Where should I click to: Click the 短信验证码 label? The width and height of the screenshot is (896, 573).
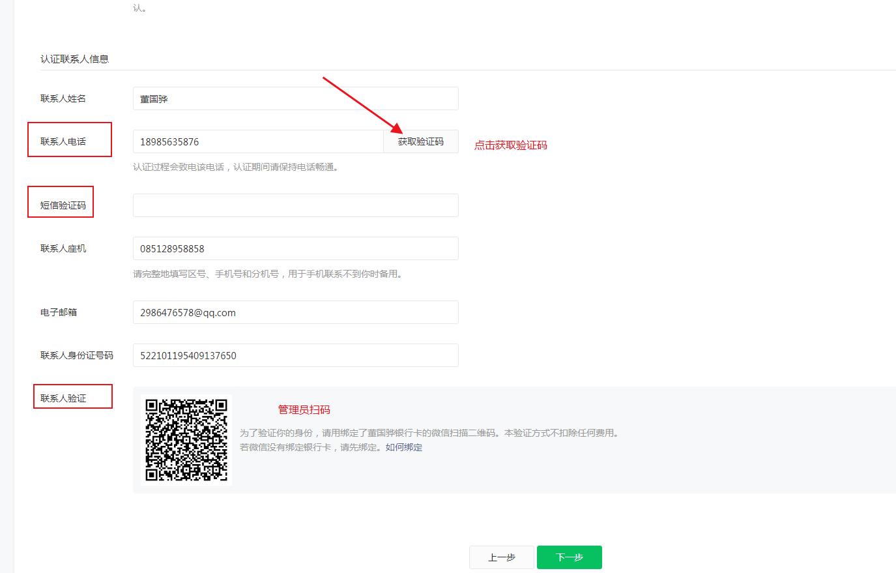[63, 205]
